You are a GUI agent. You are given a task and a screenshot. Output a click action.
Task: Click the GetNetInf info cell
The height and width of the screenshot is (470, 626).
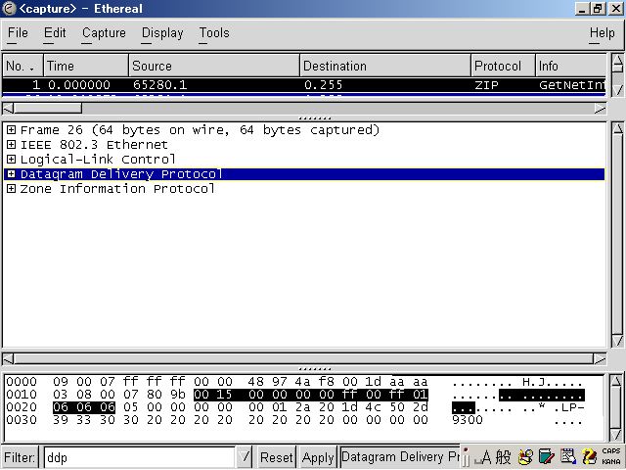(x=571, y=85)
